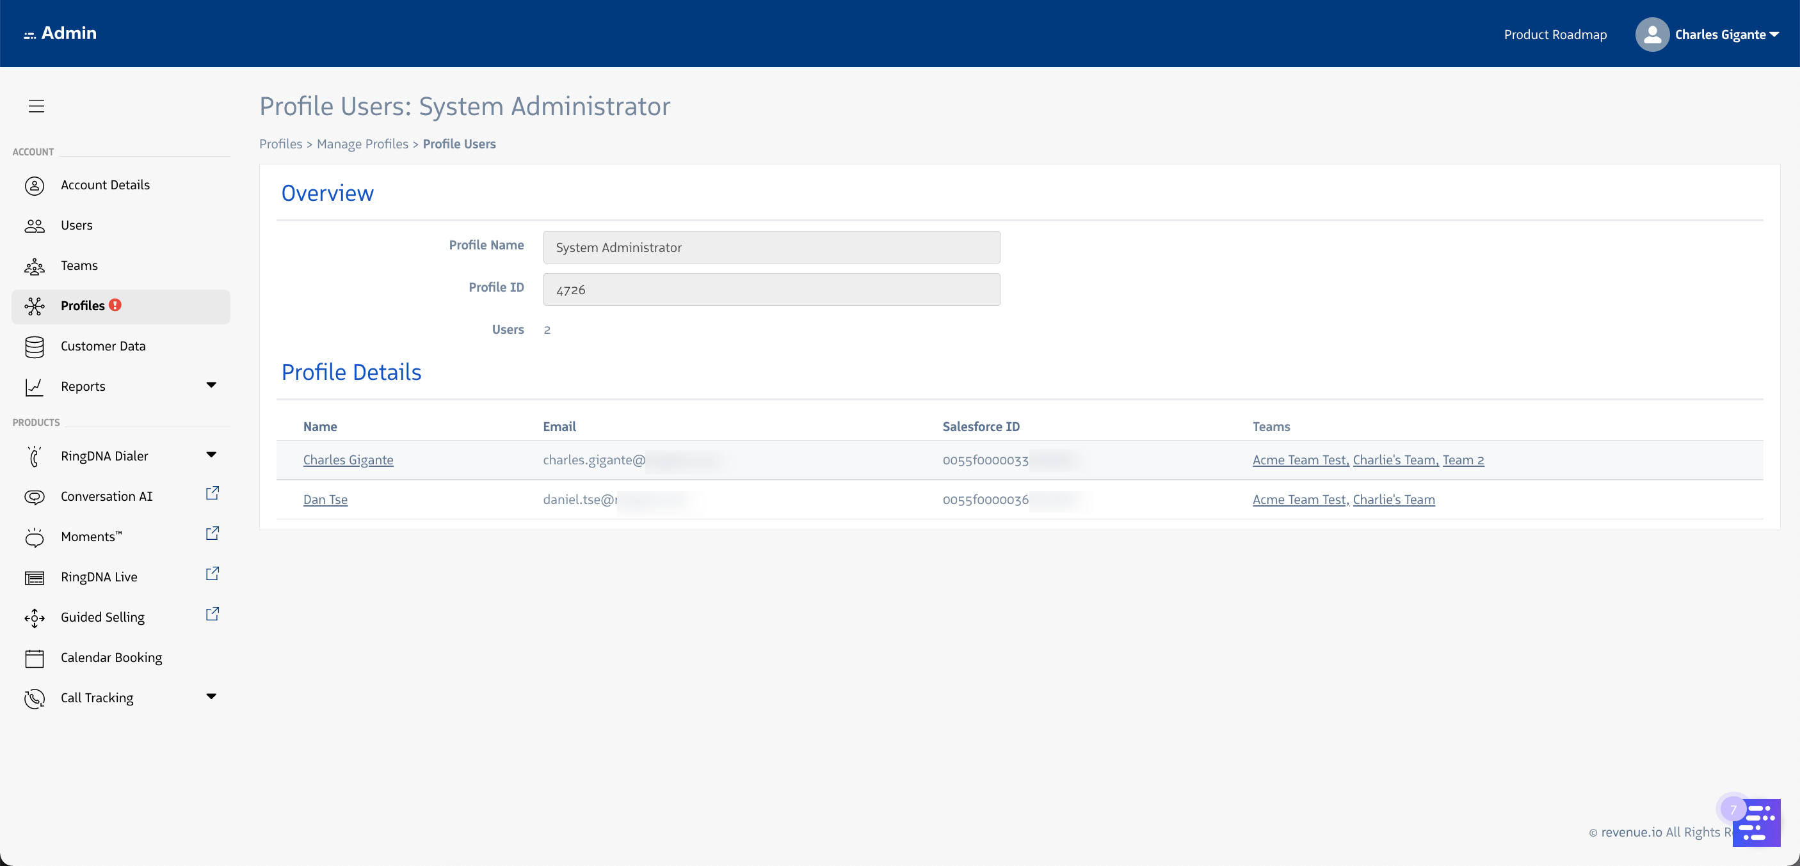Click the Profiles icon with alert badge
This screenshot has height=866, width=1800.
pos(35,306)
